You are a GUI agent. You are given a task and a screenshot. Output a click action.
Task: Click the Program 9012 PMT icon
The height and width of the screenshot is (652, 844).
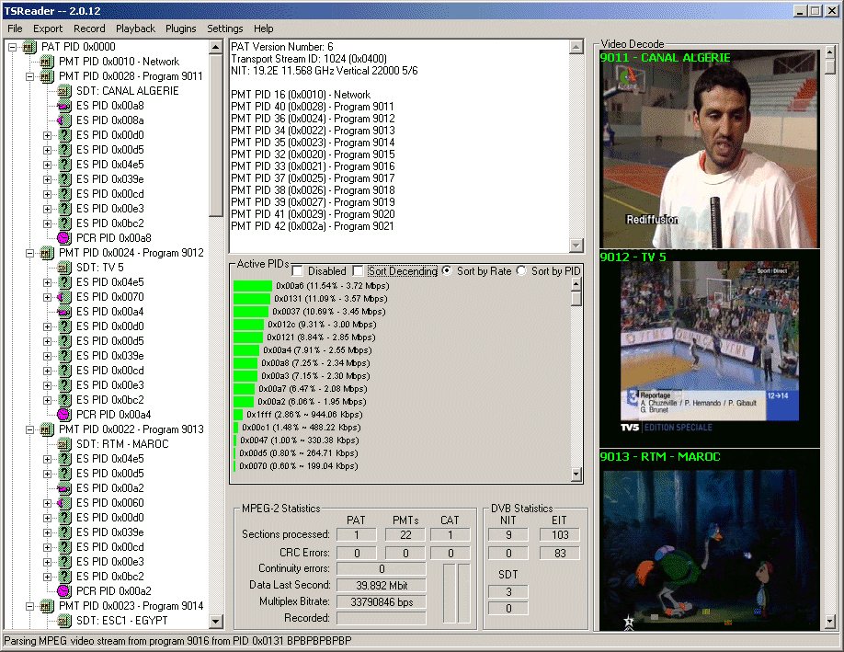tap(46, 253)
